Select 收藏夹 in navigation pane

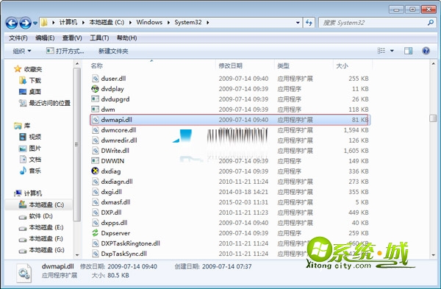(x=28, y=69)
